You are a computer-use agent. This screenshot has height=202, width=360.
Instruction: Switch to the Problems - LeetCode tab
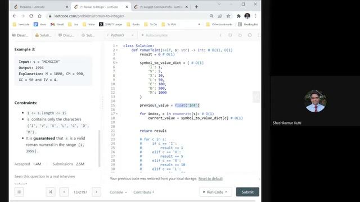[41, 7]
